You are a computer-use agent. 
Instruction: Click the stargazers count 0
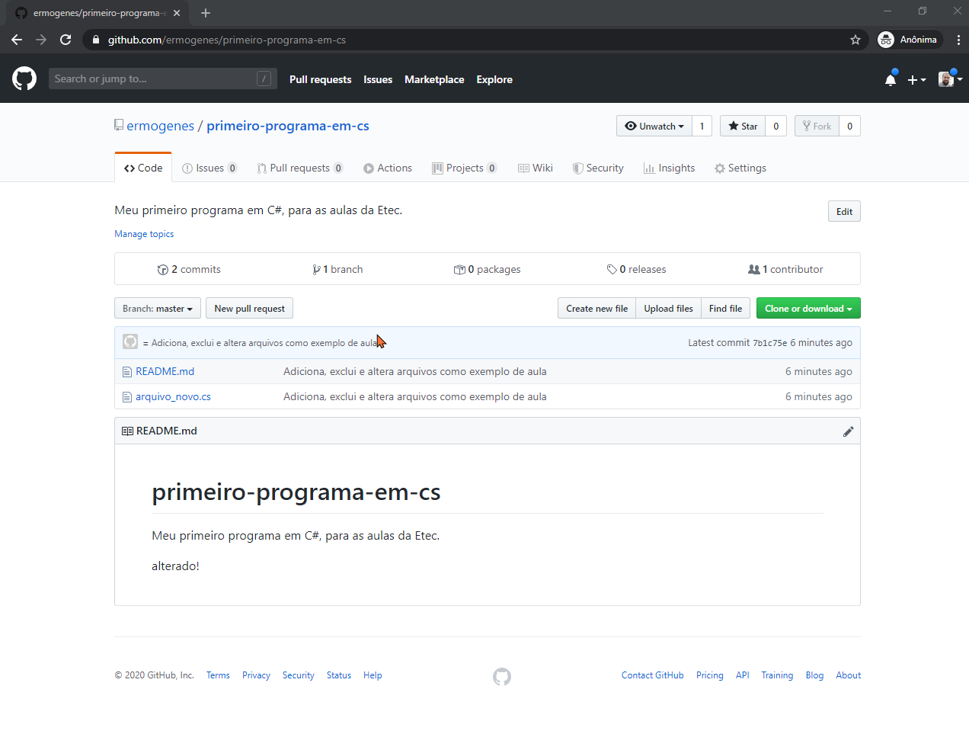pyautogui.click(x=776, y=126)
